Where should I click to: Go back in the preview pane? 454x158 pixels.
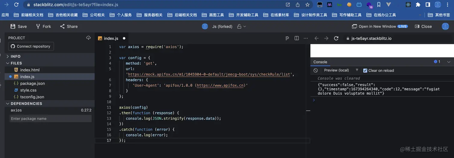pos(316,38)
